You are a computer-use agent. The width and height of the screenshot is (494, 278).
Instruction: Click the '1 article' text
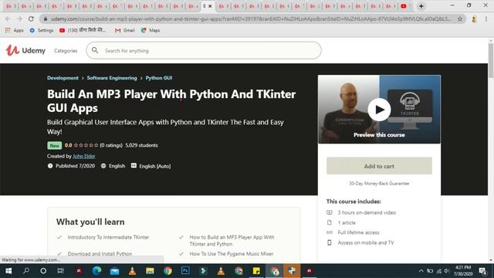click(347, 222)
